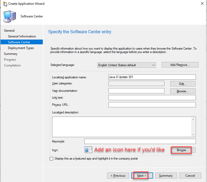Image resolution: width=207 pixels, height=182 pixels.
Task: Browse for User documentation file
Action: click(183, 91)
